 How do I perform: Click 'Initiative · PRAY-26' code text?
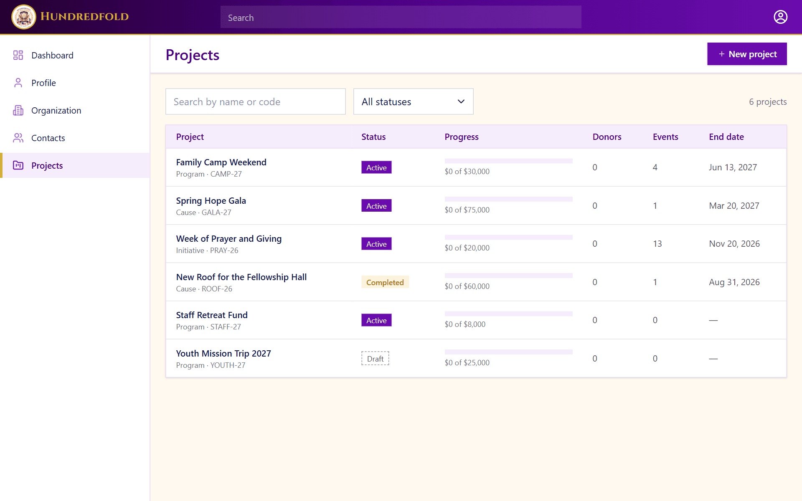(x=207, y=250)
